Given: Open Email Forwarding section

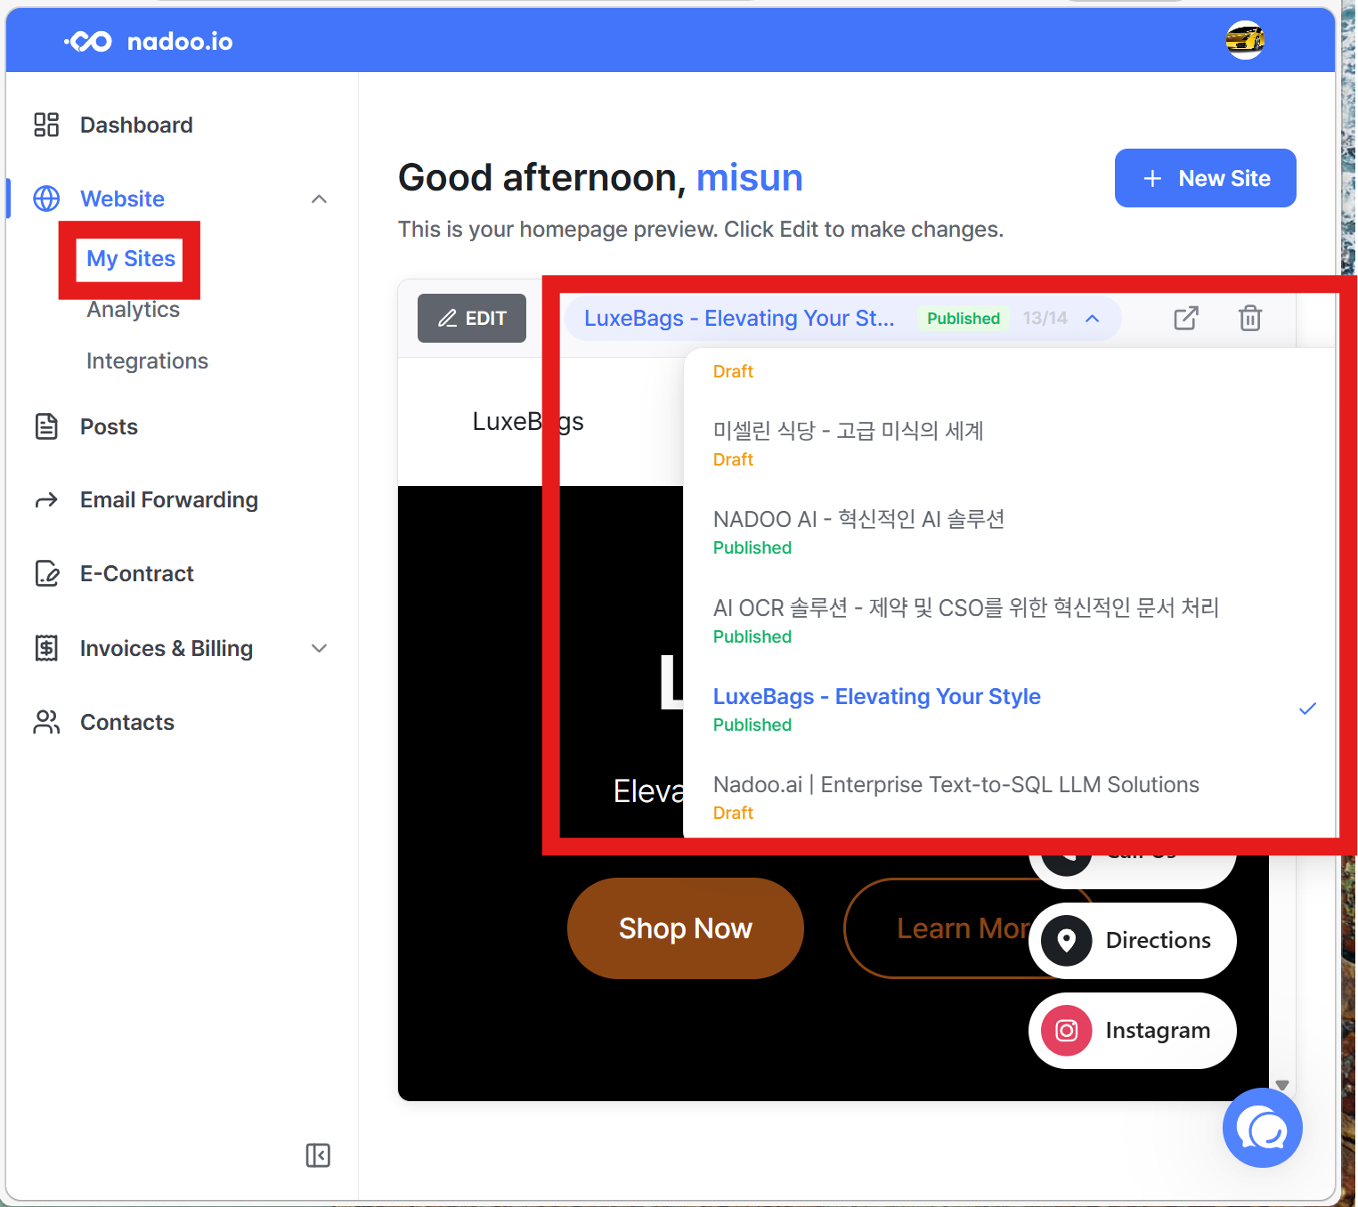Looking at the screenshot, I should tap(169, 500).
